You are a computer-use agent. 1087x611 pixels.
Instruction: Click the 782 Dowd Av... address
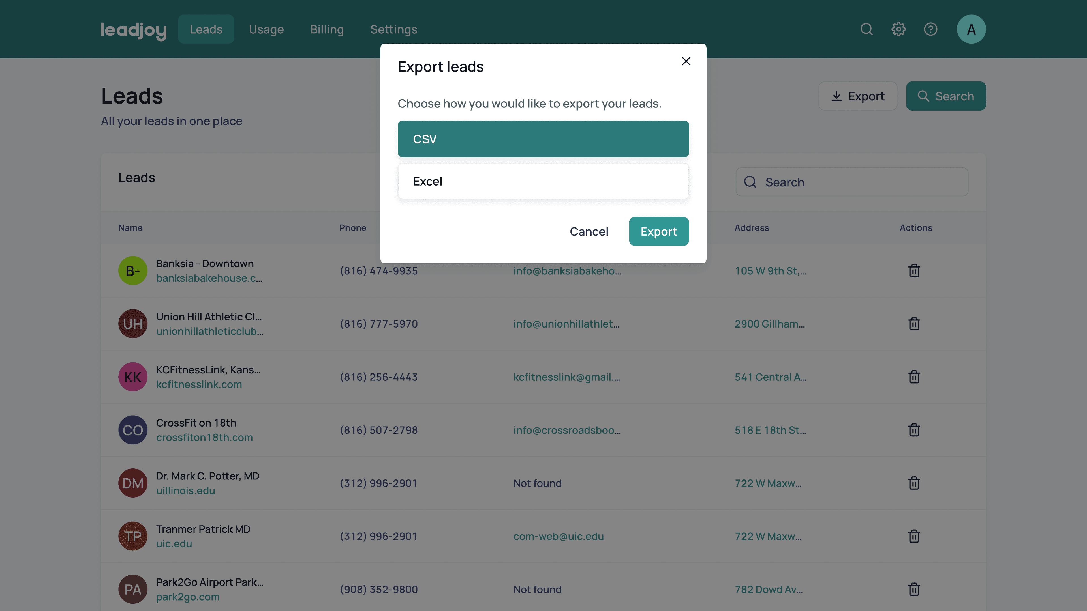[x=769, y=590]
